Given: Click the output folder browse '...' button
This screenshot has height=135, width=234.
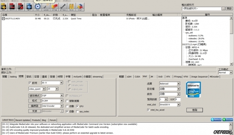Looking at the screenshot, I should [223, 8].
